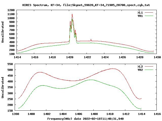The width and height of the screenshot is (162, 121).
Task: Click the 100 y-axis tick label
Action: 12,54
